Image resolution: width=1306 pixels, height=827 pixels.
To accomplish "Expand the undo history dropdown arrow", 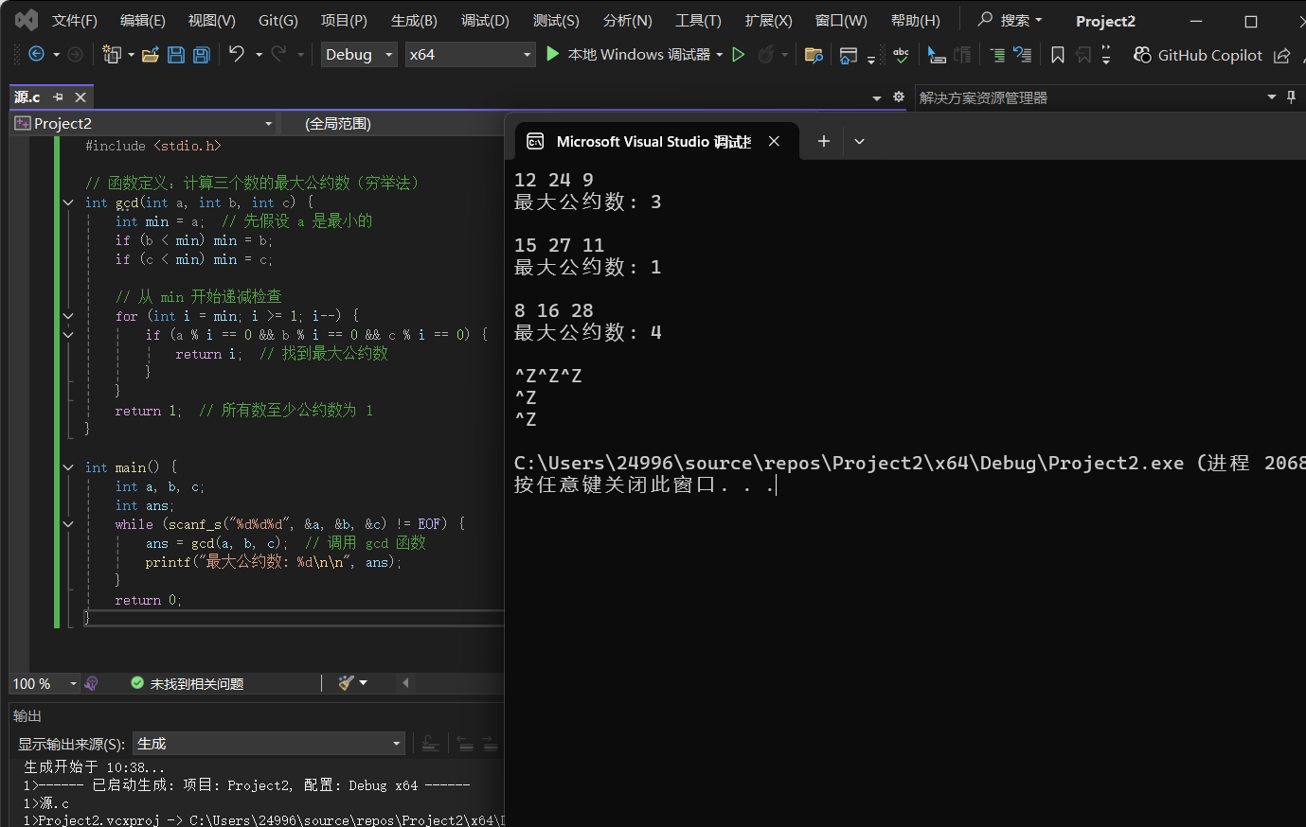I will [x=259, y=55].
